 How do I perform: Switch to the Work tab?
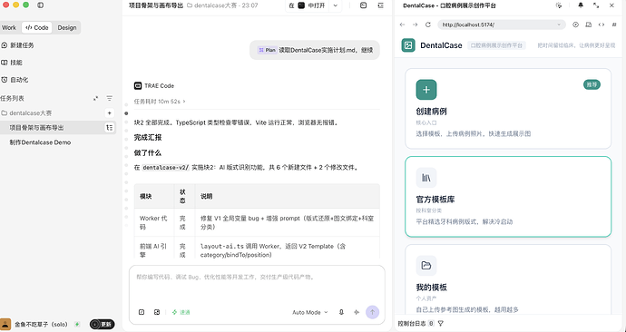point(9,27)
